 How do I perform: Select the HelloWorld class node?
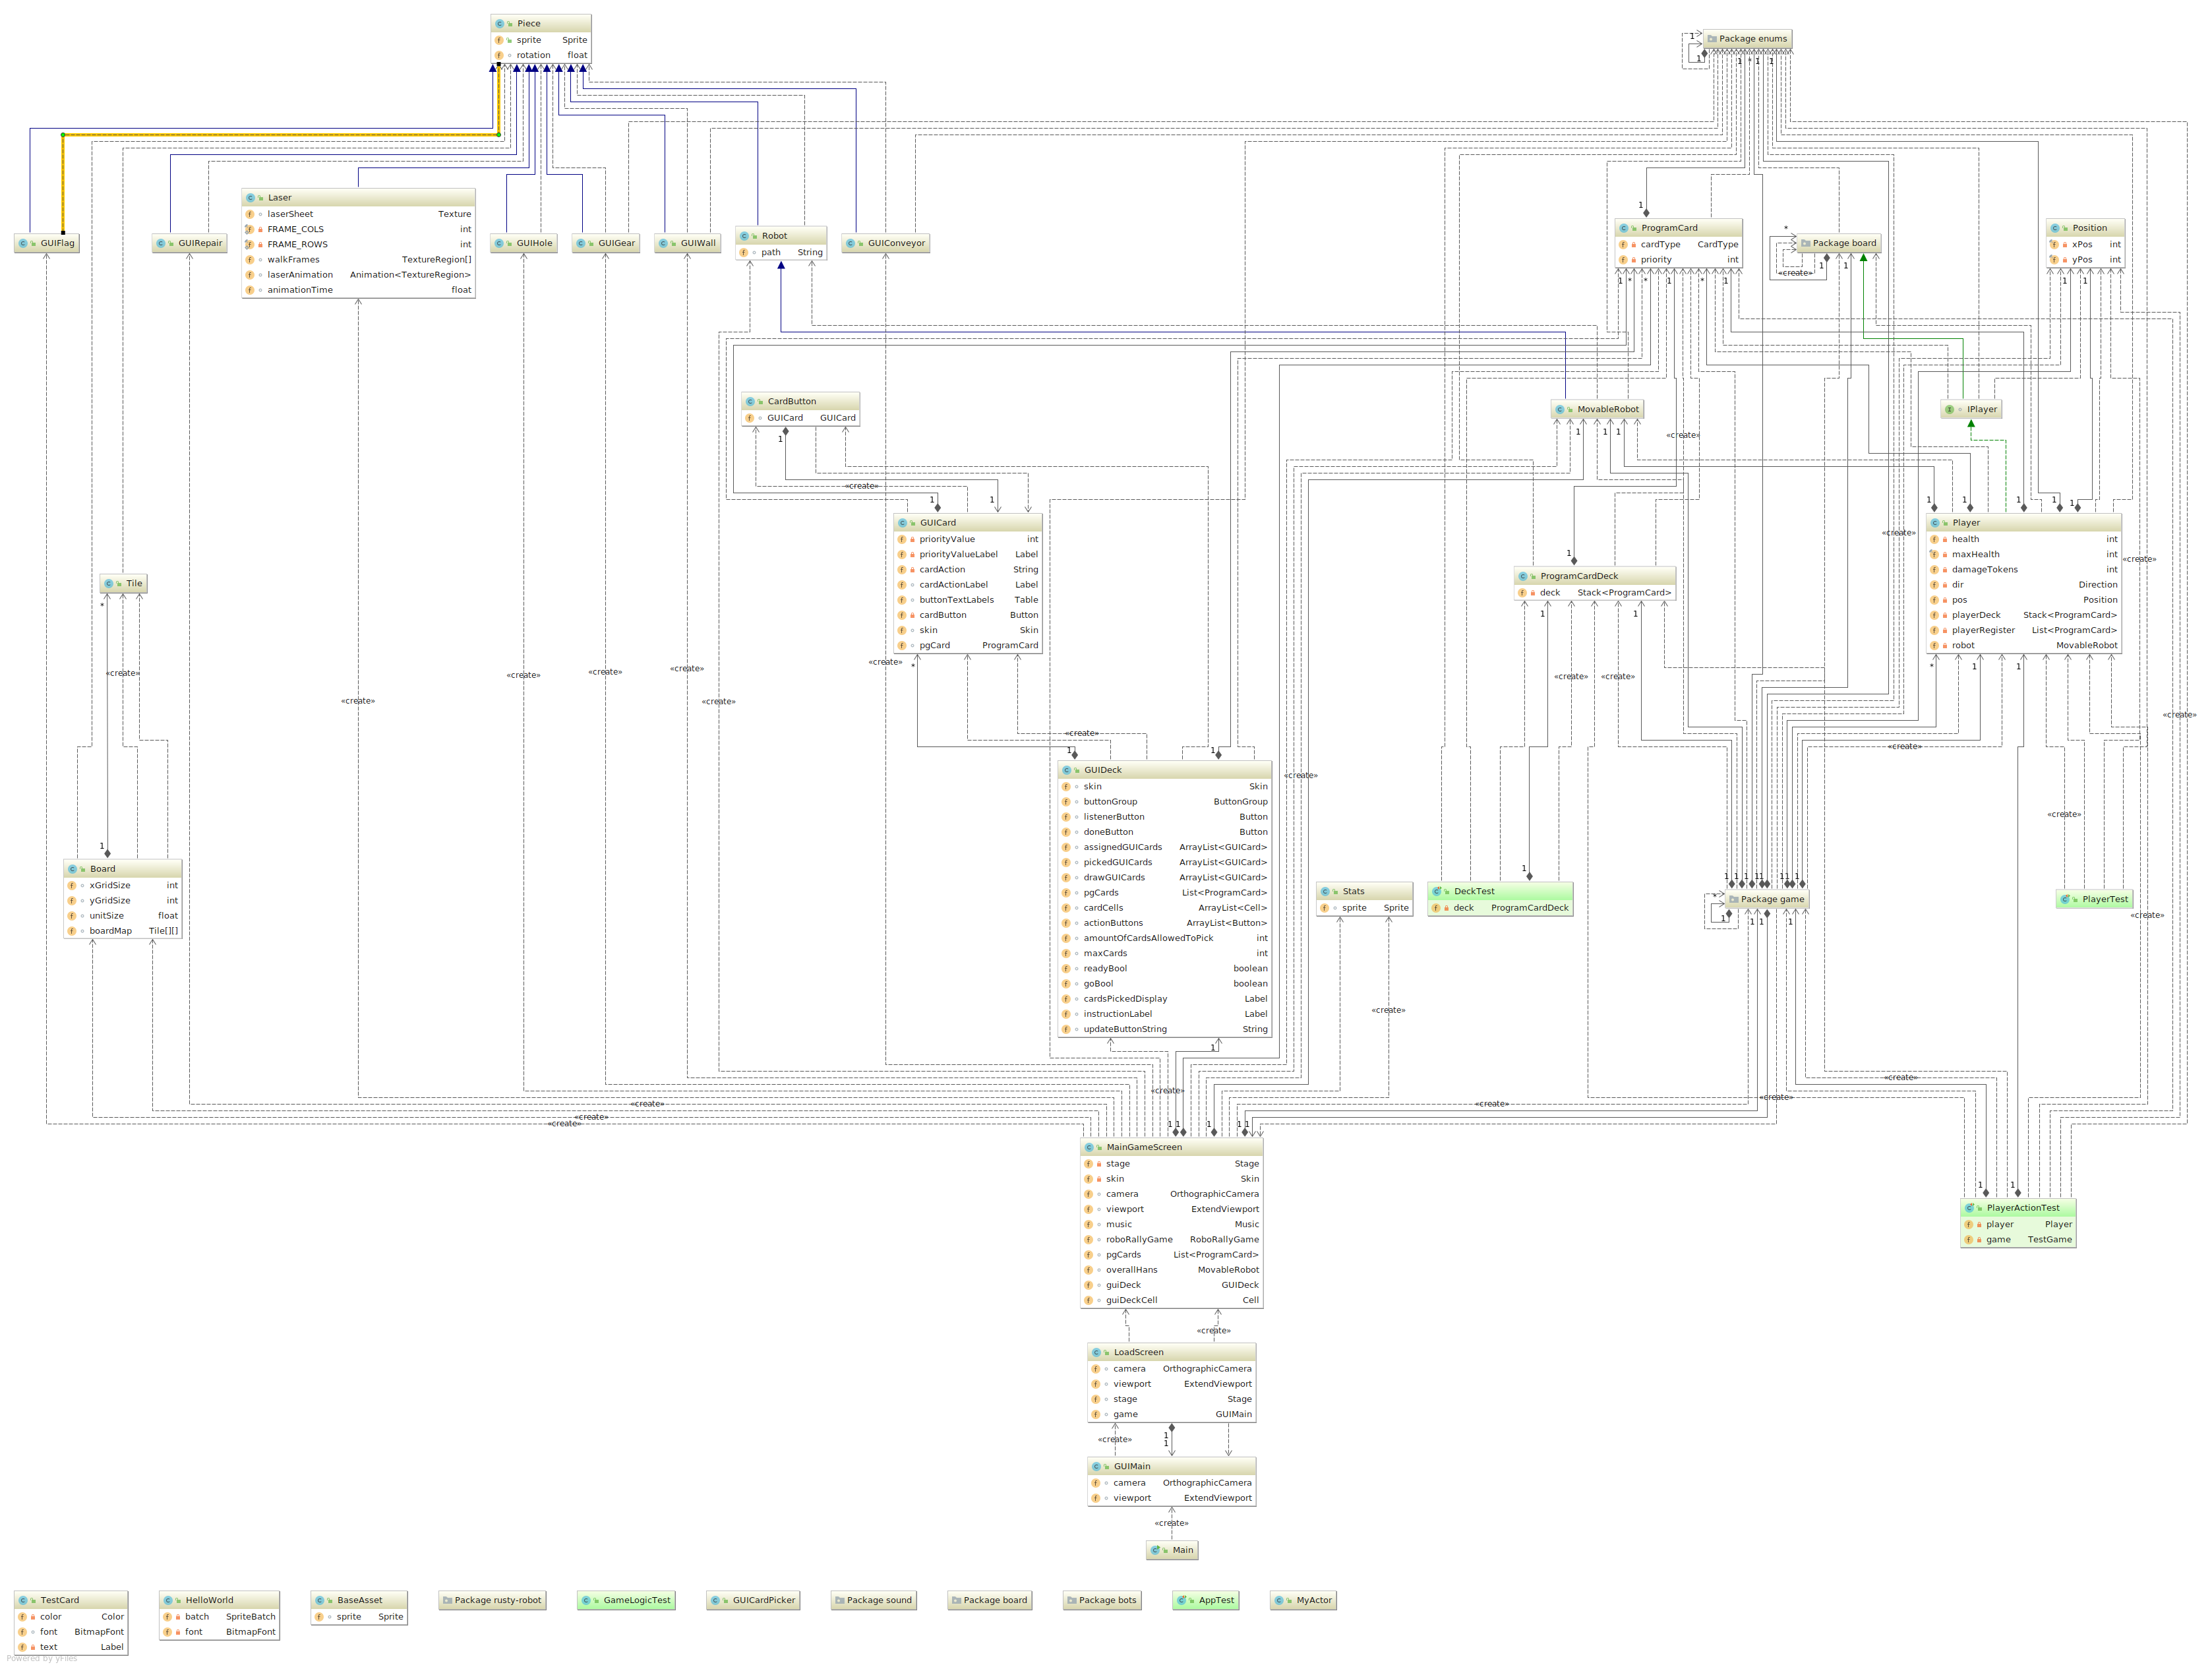pos(219,1616)
